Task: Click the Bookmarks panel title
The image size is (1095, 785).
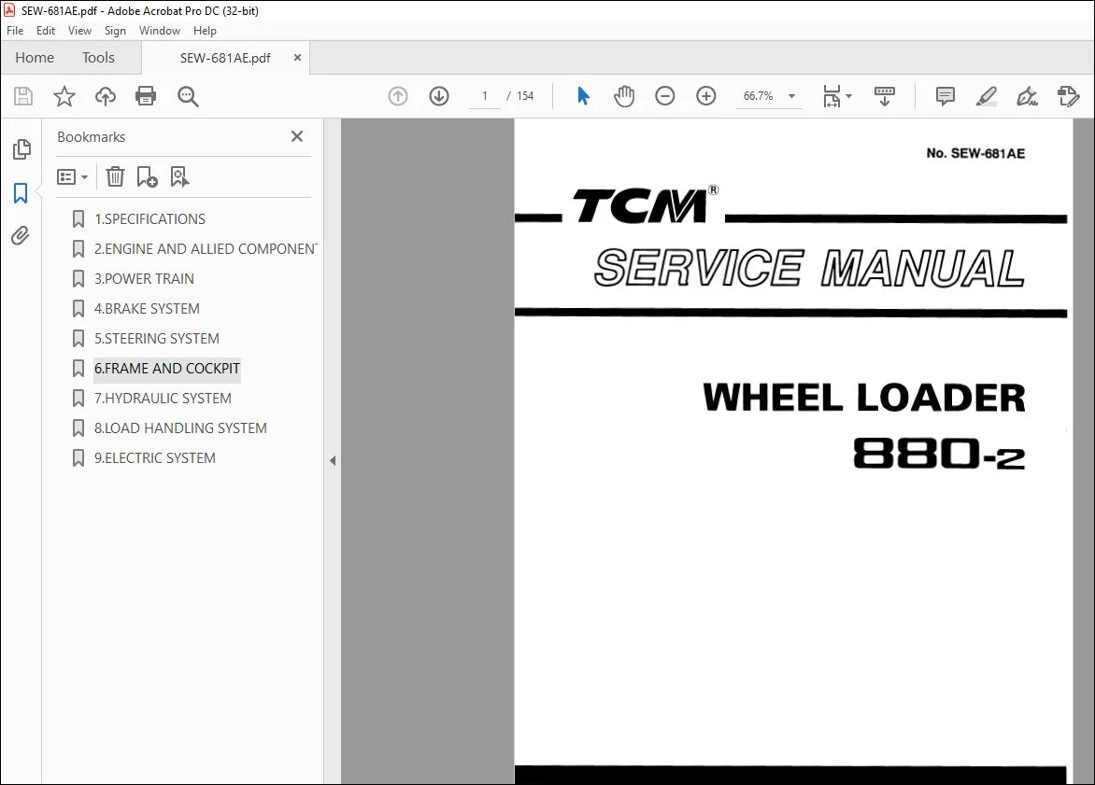Action: click(91, 137)
